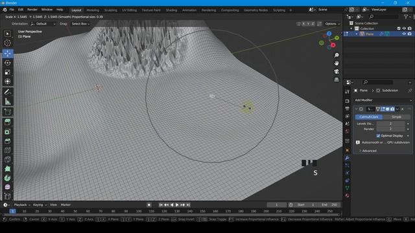Image resolution: width=415 pixels, height=233 pixels.
Task: Toggle the camera view icon
Action: (x=337, y=72)
